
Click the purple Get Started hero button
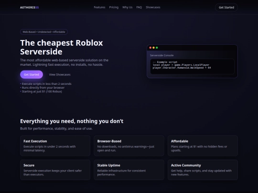click(32, 74)
